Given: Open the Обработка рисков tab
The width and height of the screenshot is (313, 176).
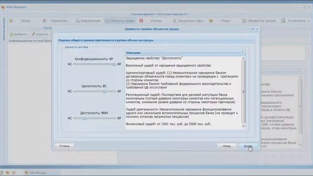Looking at the screenshot, I should click(262, 21).
